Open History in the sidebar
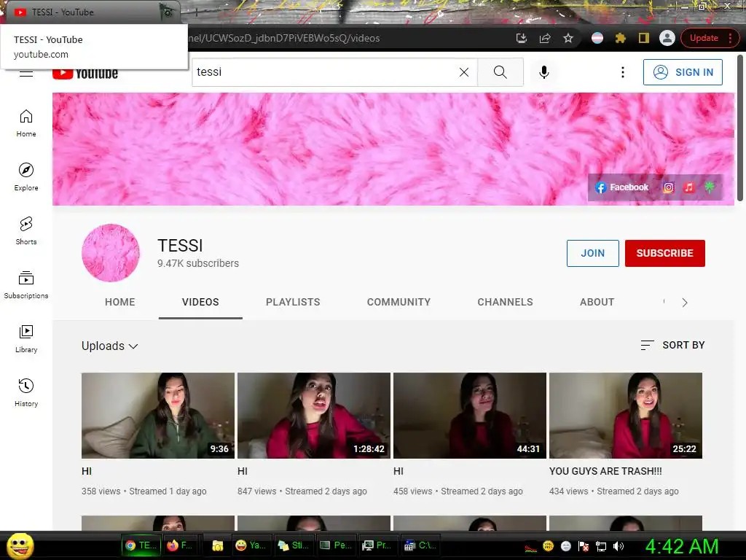The image size is (746, 560). [x=26, y=392]
